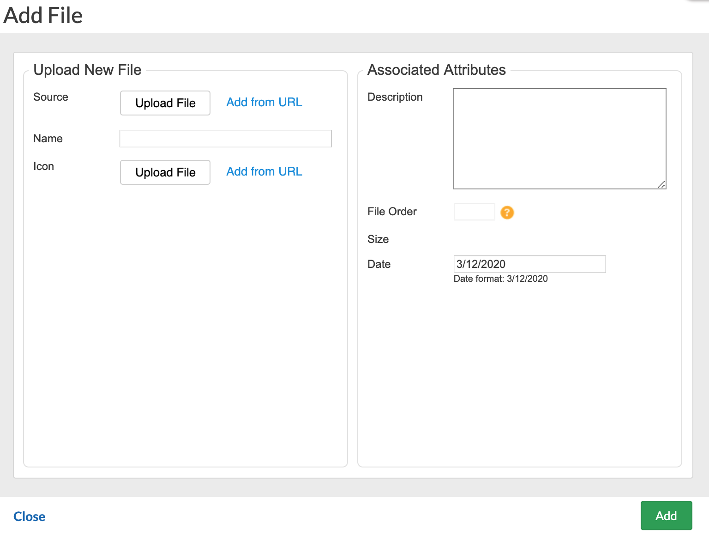Viewport: 709px width, 534px height.
Task: Click the Name label
Action: click(x=48, y=139)
